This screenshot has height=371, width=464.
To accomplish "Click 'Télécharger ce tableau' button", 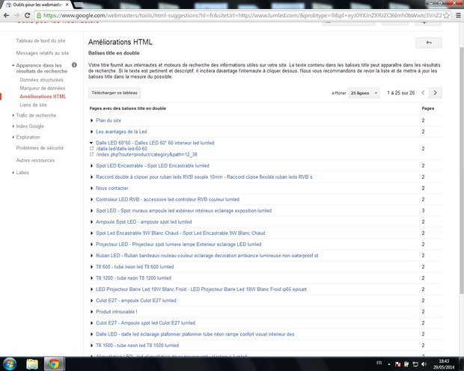I will (x=115, y=93).
